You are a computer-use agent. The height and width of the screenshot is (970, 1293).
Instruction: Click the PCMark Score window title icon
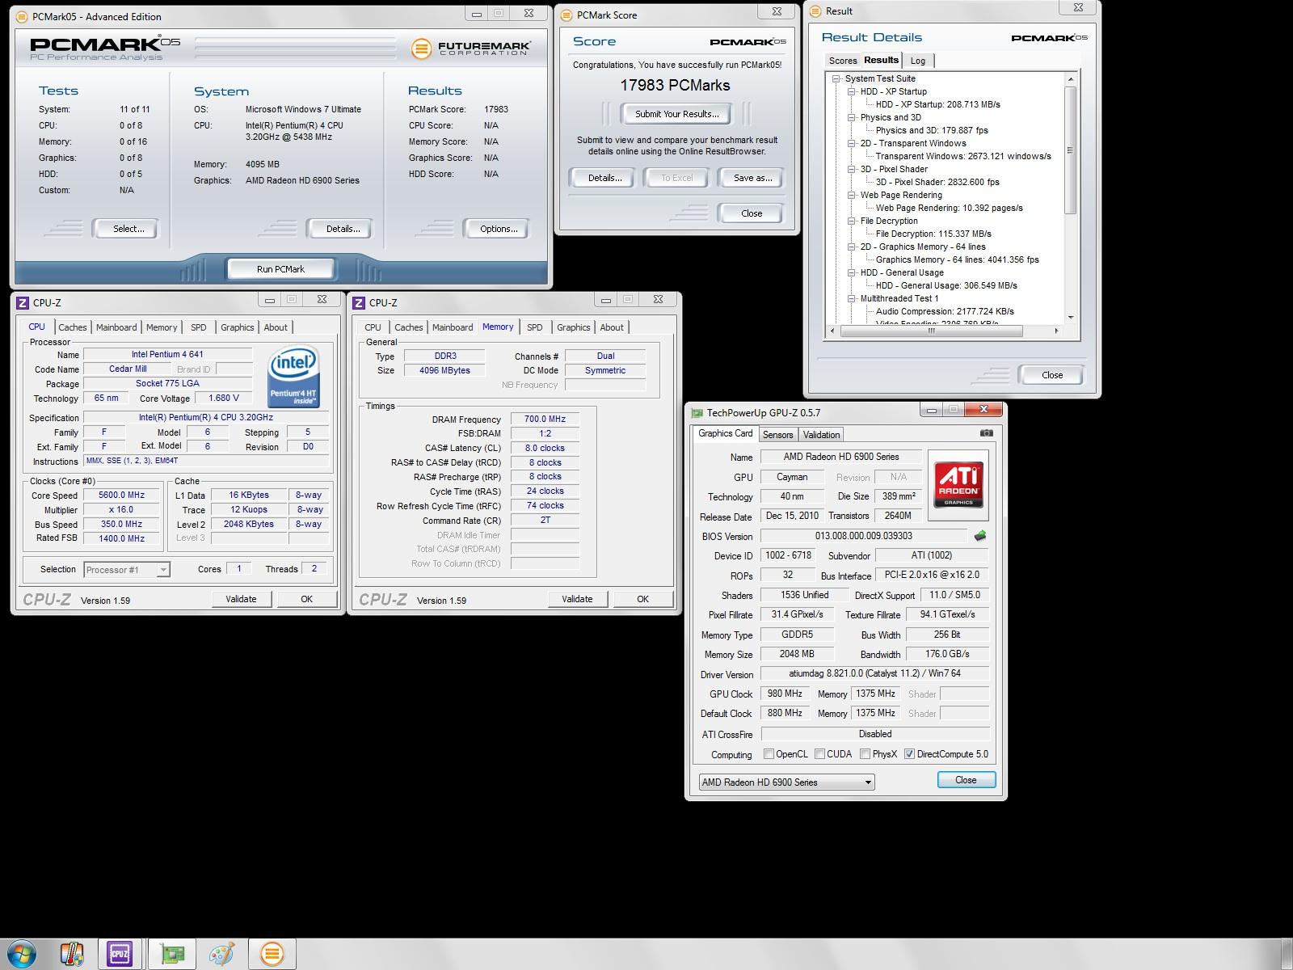566,15
